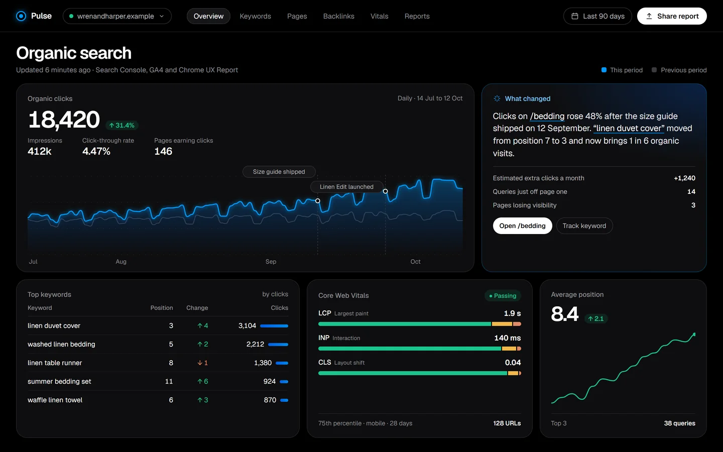Sort by the Change column header

(x=197, y=308)
